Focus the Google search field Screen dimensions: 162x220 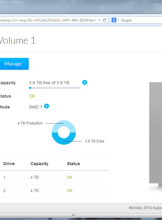coord(141,20)
